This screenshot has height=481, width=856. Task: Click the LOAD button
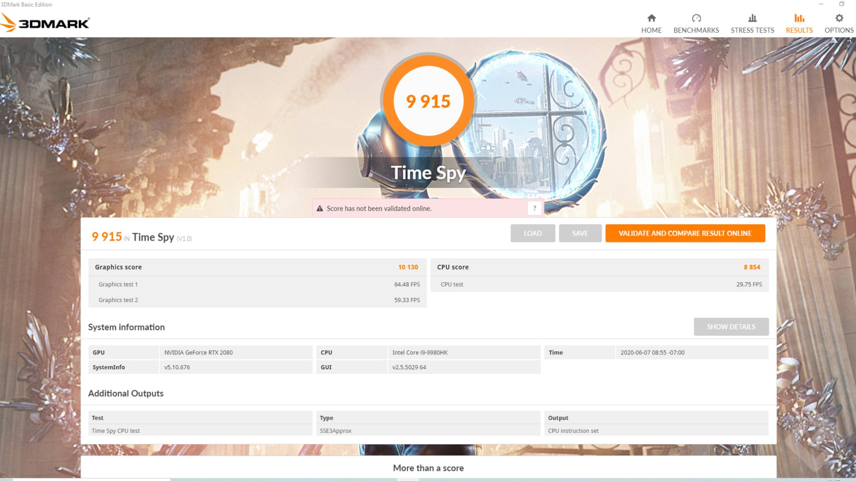(533, 233)
